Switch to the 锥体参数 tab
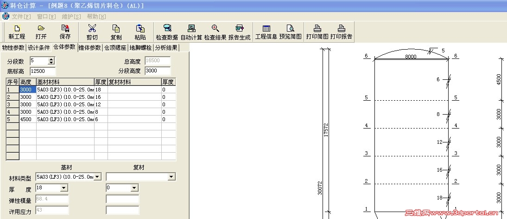Viewport: 507px width, 219px height. [x=90, y=47]
